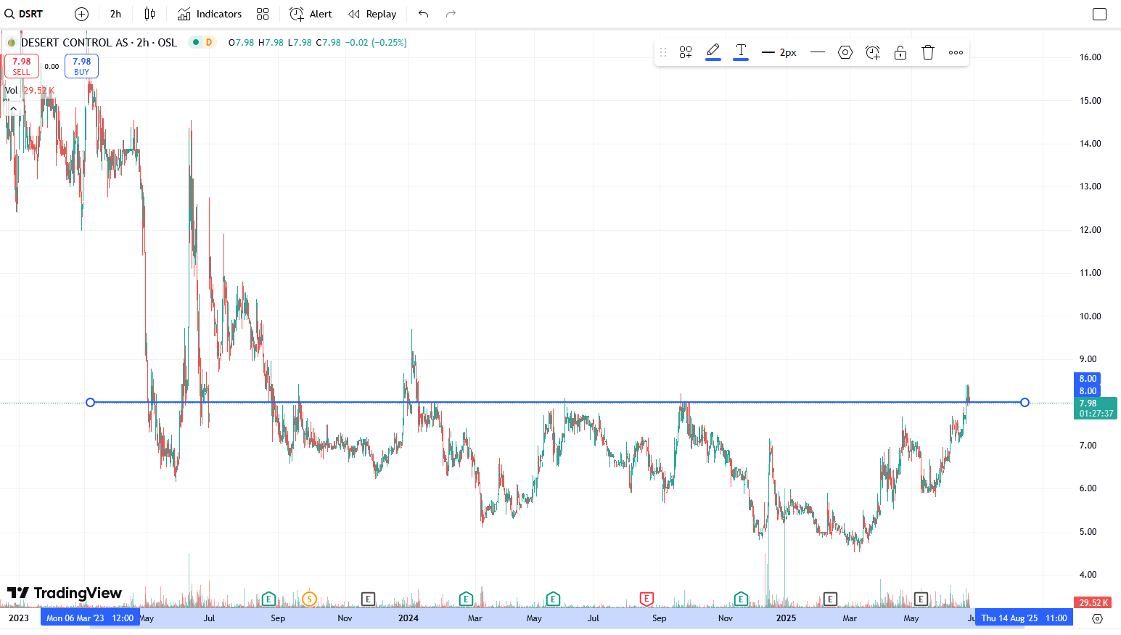Click the E earnings marker near Nov 2024
1121x635 pixels.
741,599
